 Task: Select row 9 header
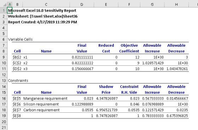click(x=4, y=57)
